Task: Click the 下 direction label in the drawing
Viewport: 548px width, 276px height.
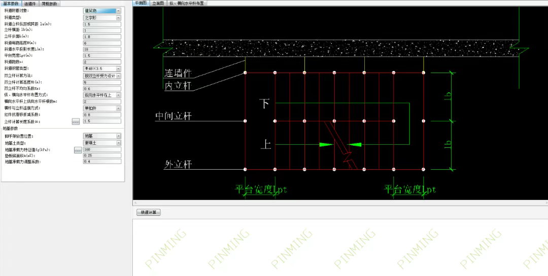Action: [264, 104]
